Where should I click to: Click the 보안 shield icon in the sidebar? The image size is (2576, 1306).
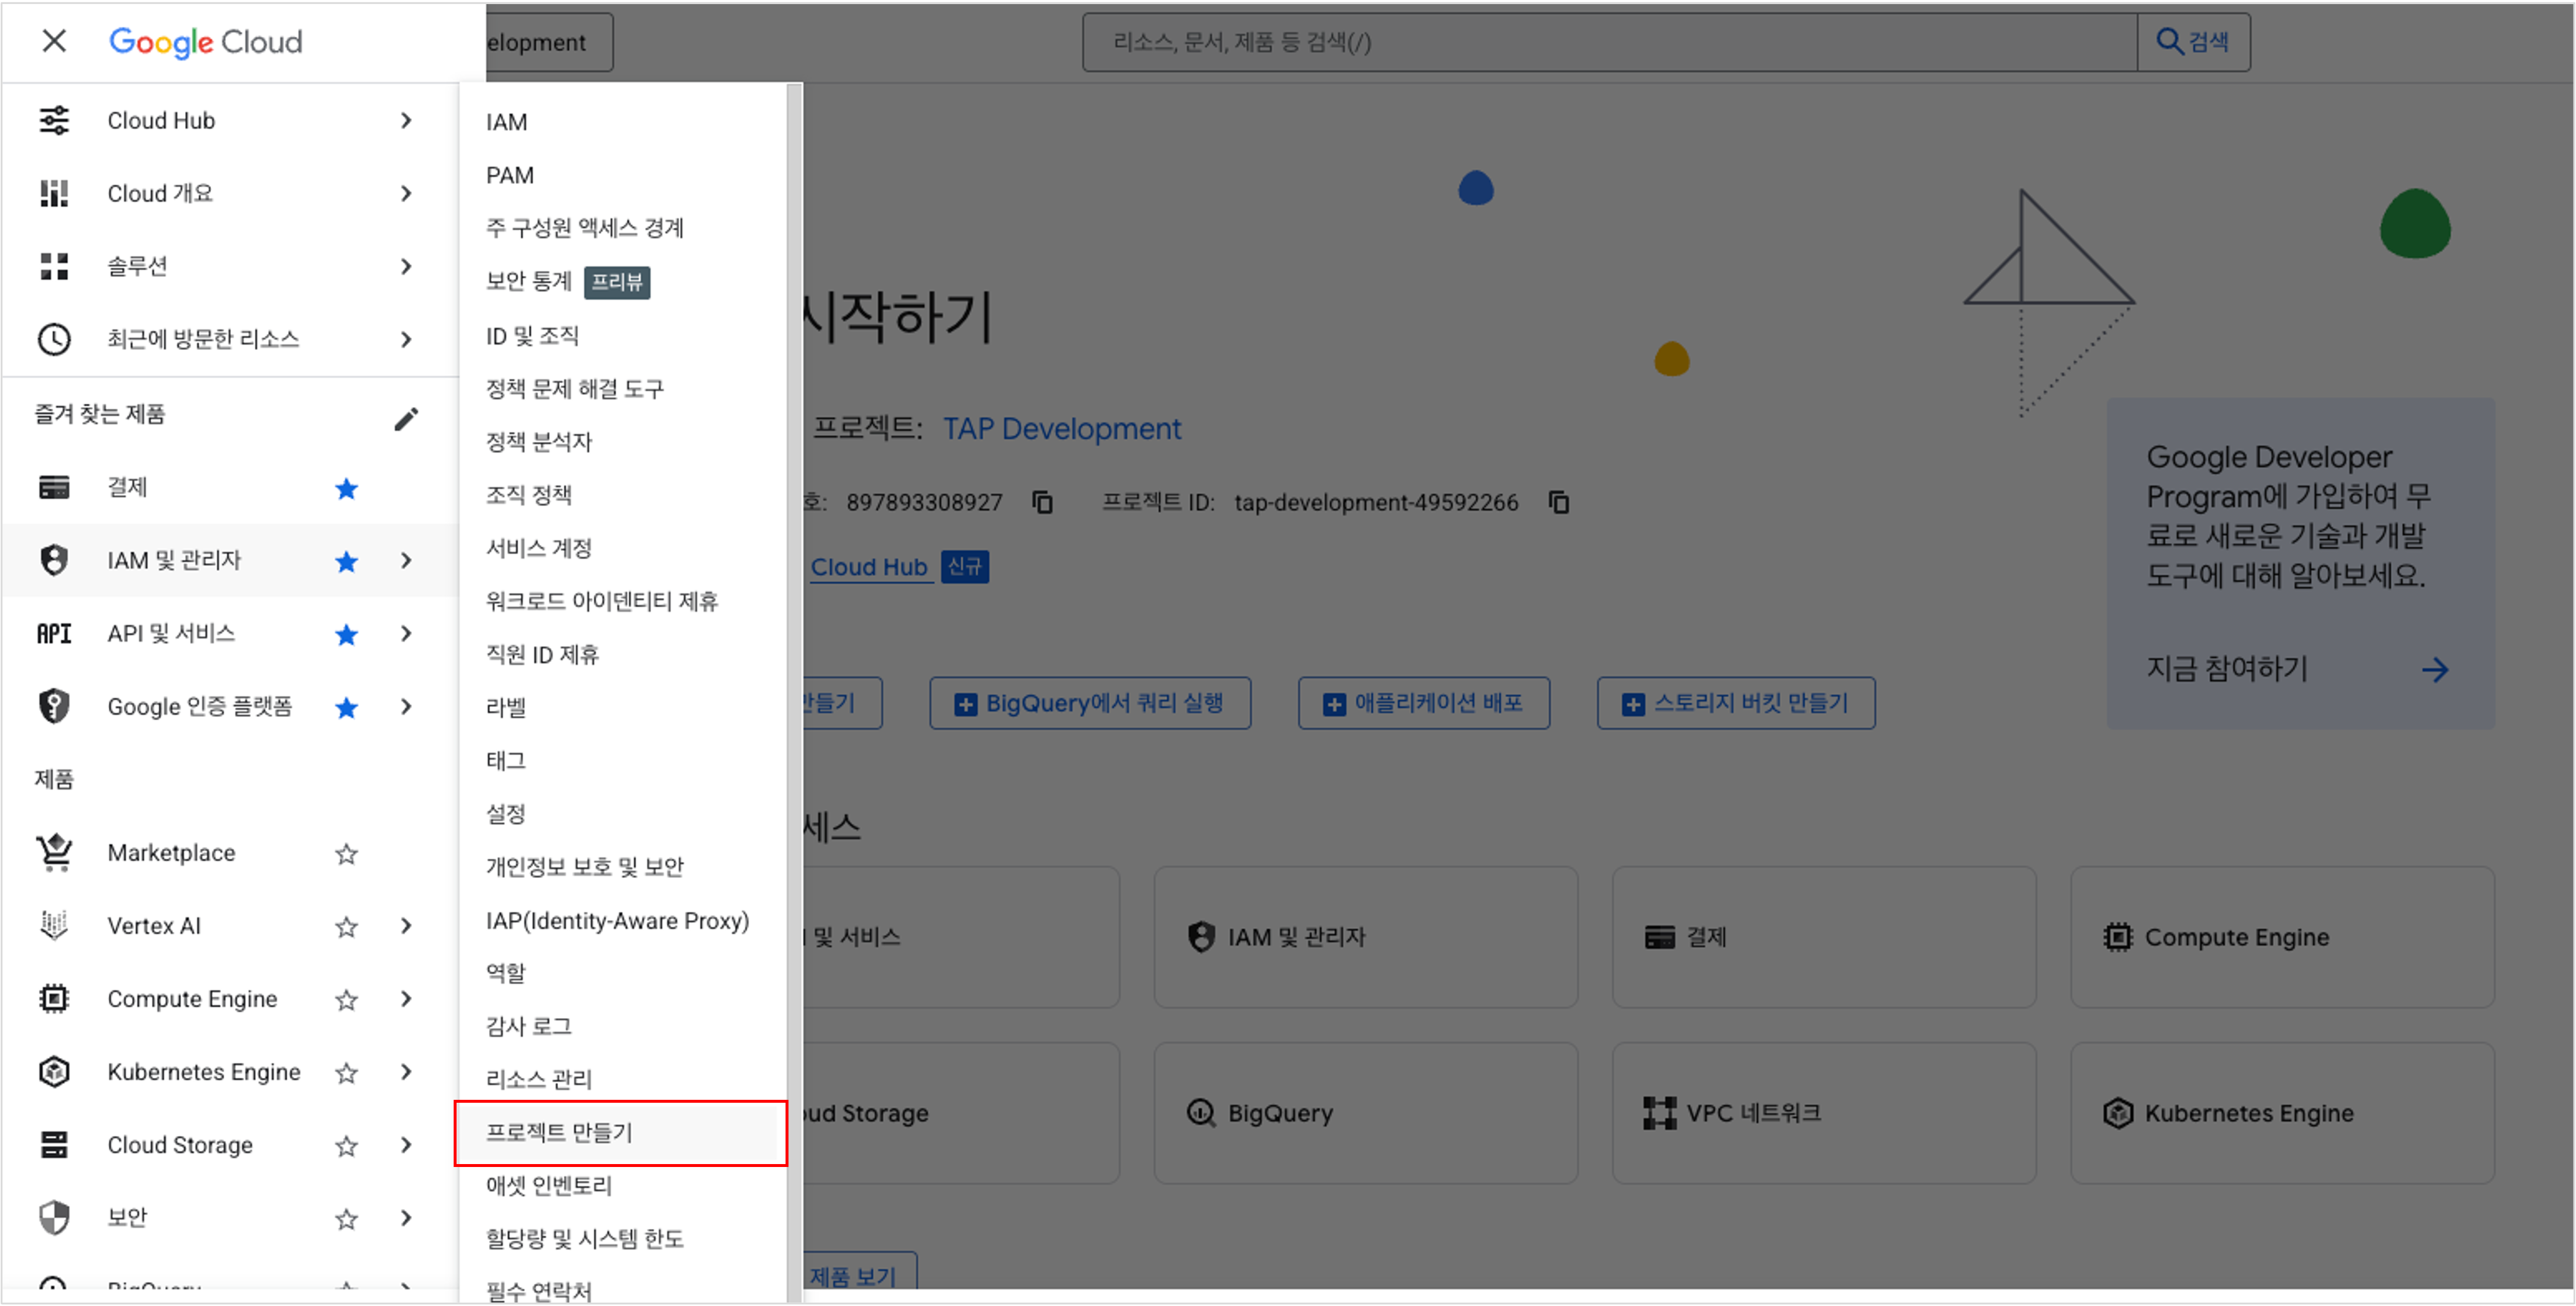point(54,1217)
